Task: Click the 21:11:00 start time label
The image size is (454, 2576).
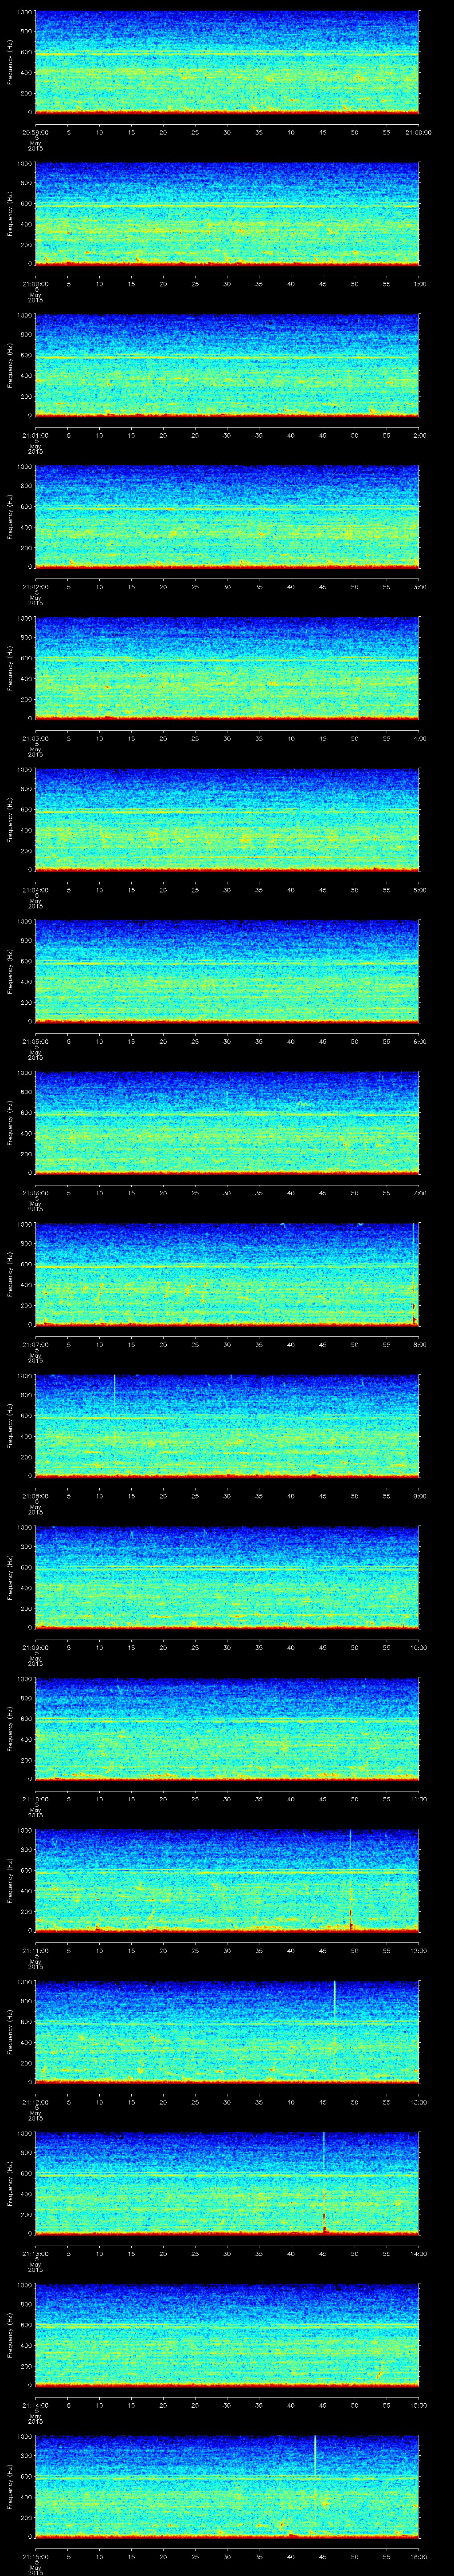Action: tap(36, 1950)
